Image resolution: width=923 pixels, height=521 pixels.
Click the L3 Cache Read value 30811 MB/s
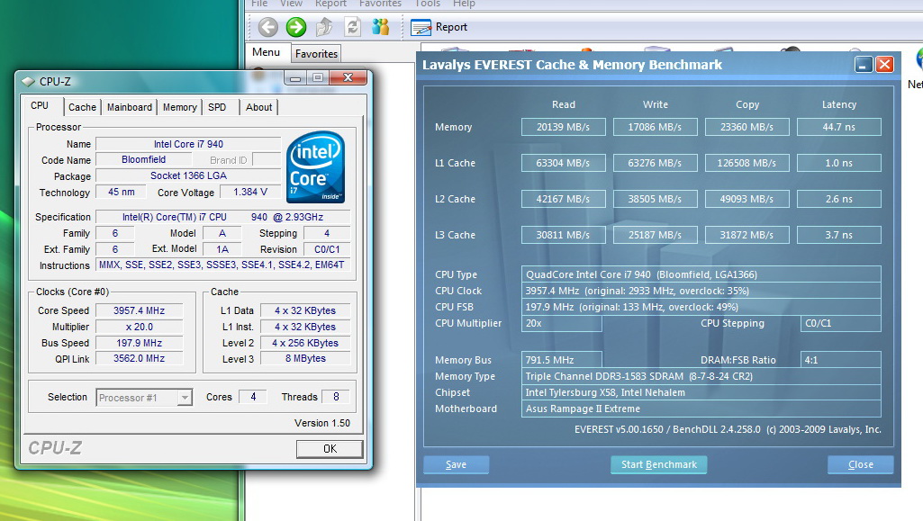coord(564,235)
